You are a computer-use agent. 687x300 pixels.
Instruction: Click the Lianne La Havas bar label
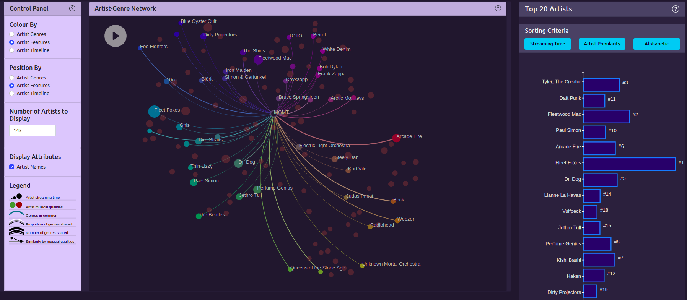pyautogui.click(x=562, y=195)
